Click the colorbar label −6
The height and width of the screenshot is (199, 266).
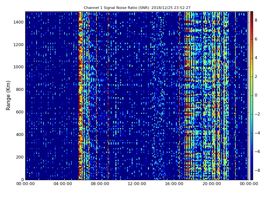click(x=257, y=152)
